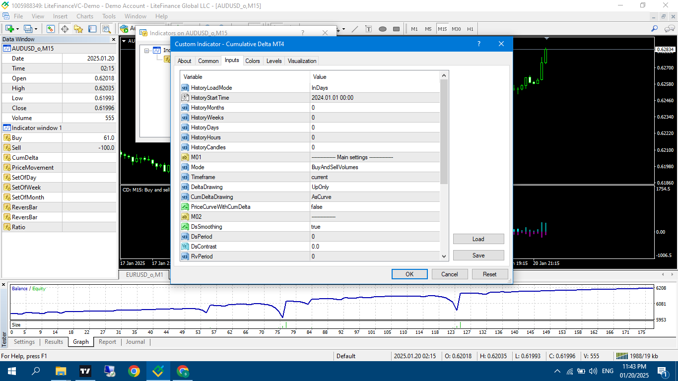
Task: Open the chart Profiles toolbar icon
Action: pyautogui.click(x=28, y=29)
